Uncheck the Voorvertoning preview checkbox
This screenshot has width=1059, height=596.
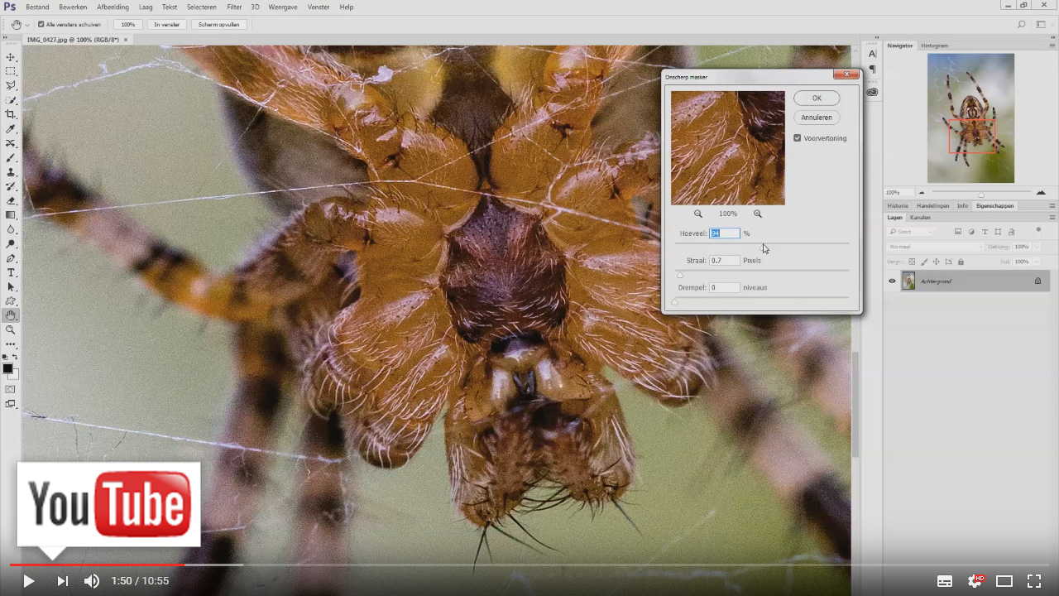point(798,138)
